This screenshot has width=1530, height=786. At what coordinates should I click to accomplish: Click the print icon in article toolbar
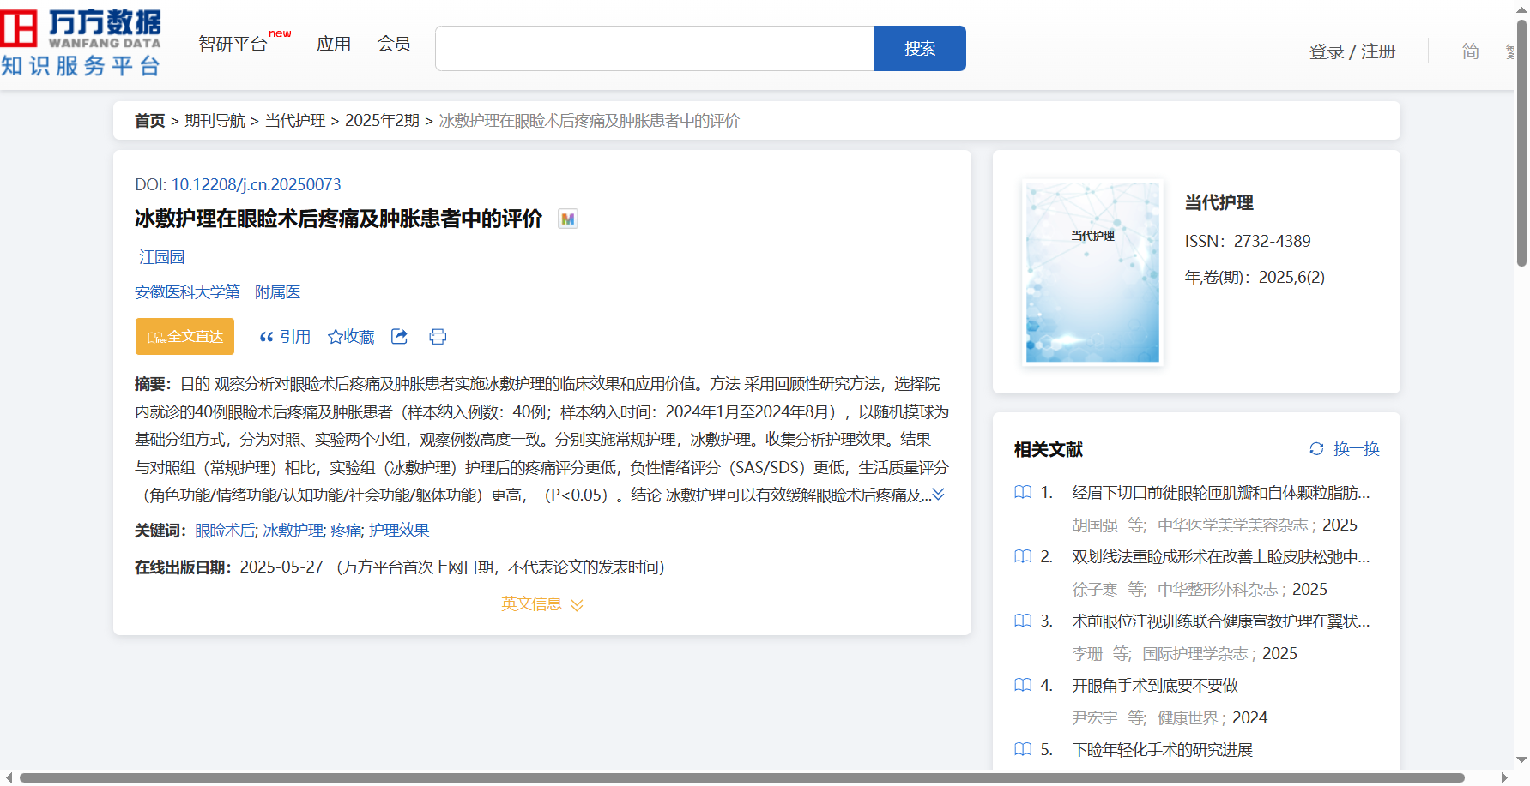438,337
